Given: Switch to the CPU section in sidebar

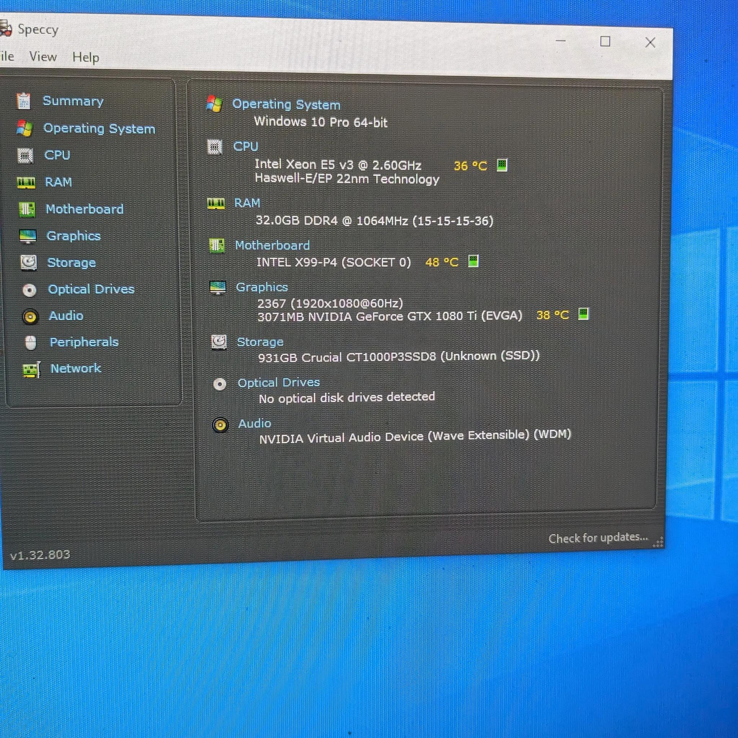Looking at the screenshot, I should point(57,155).
